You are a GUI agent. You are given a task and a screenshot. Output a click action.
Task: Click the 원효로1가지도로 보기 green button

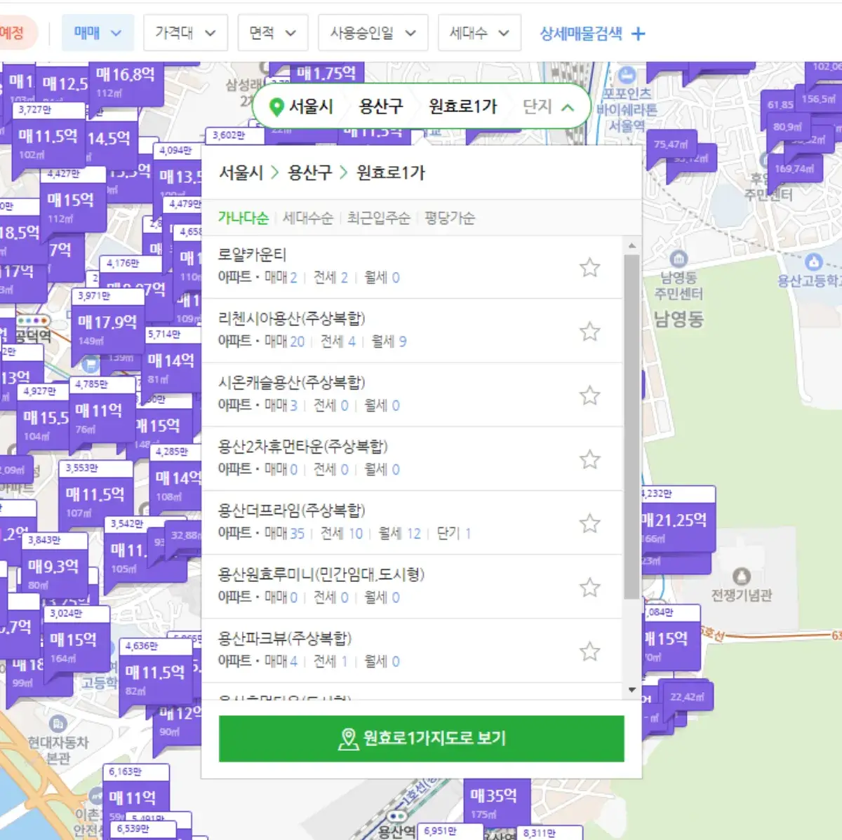click(421, 737)
